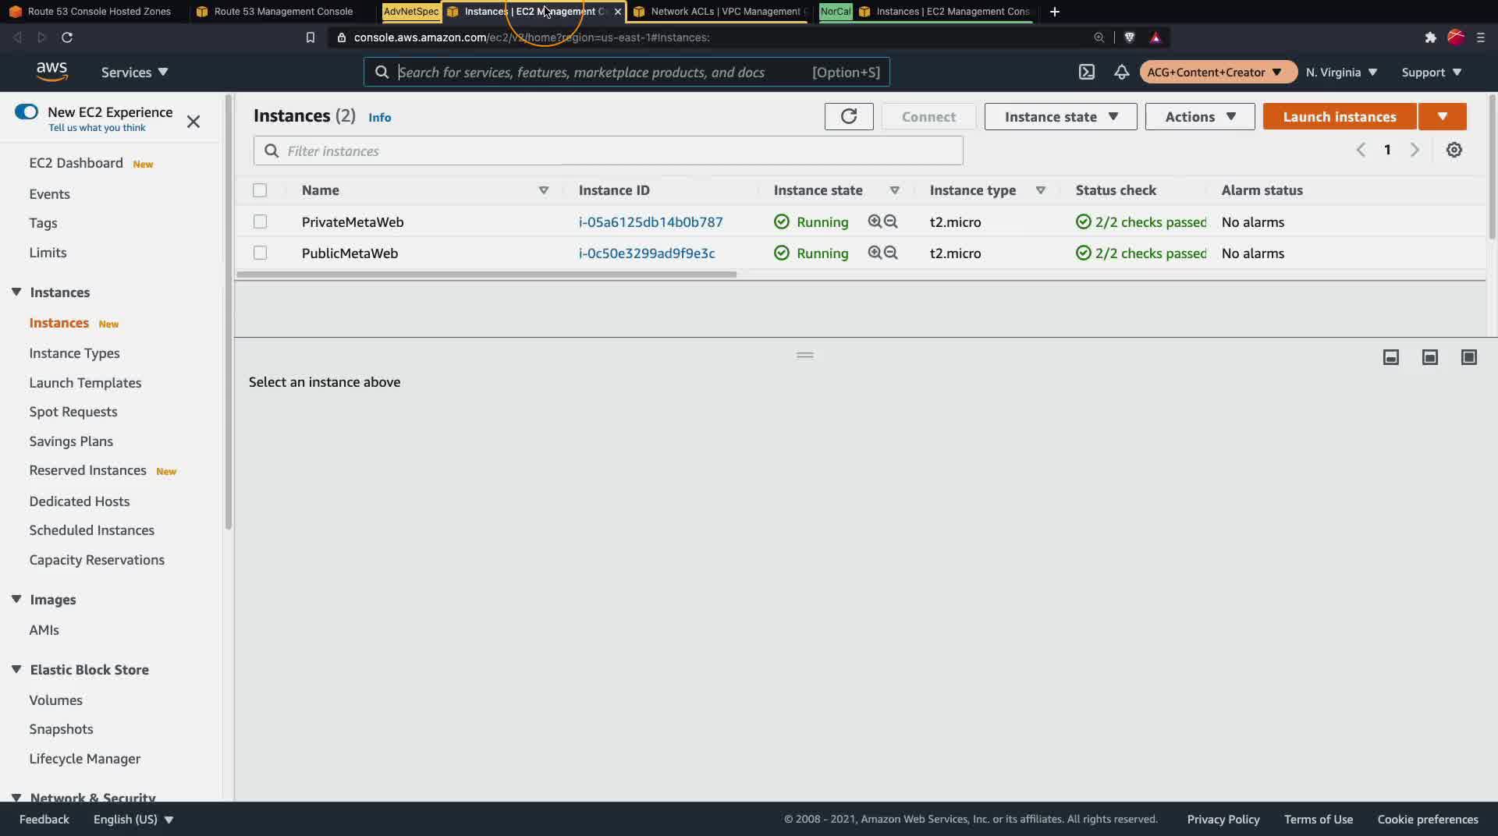Click the Launch instances button
The height and width of the screenshot is (836, 1498).
tap(1340, 117)
